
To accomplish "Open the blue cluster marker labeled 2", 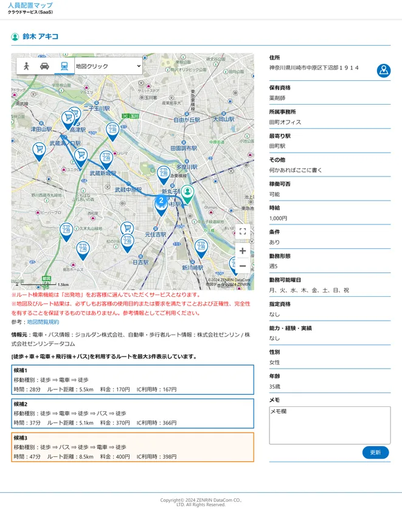I will click(161, 201).
